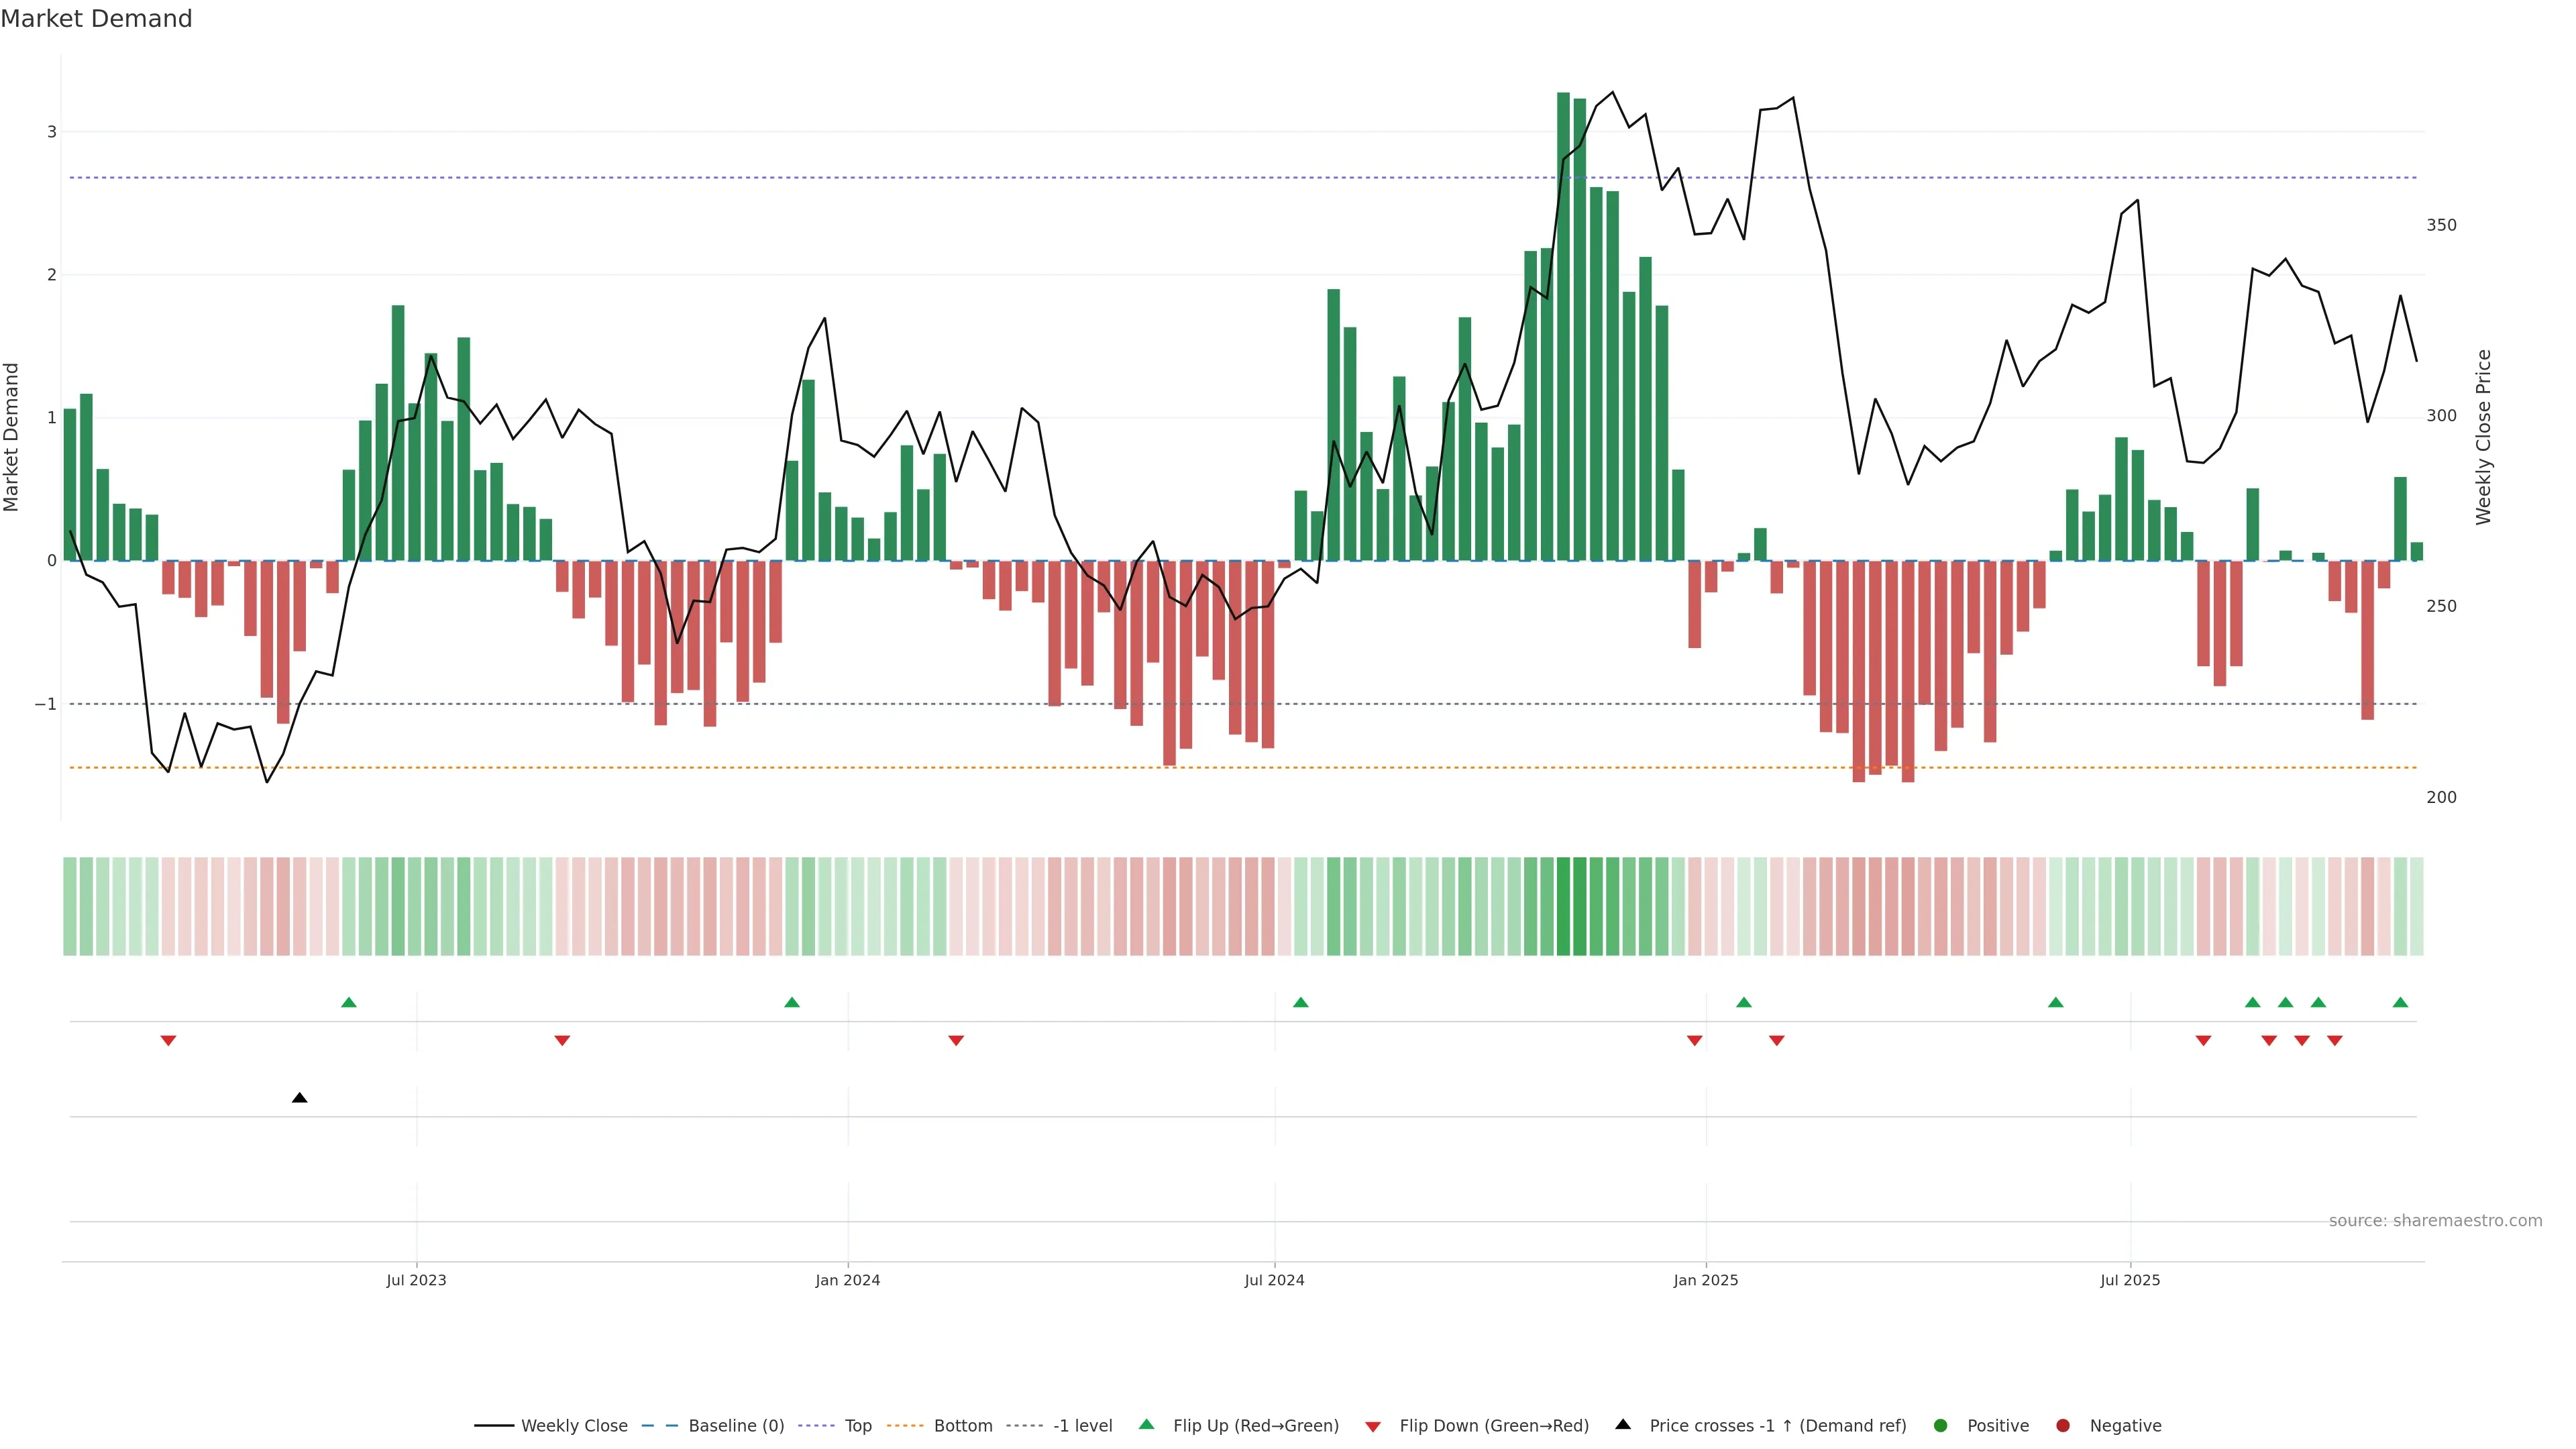This screenshot has height=1449, width=2576.
Task: Click the red Negative circle in the legend
Action: 2063,1426
